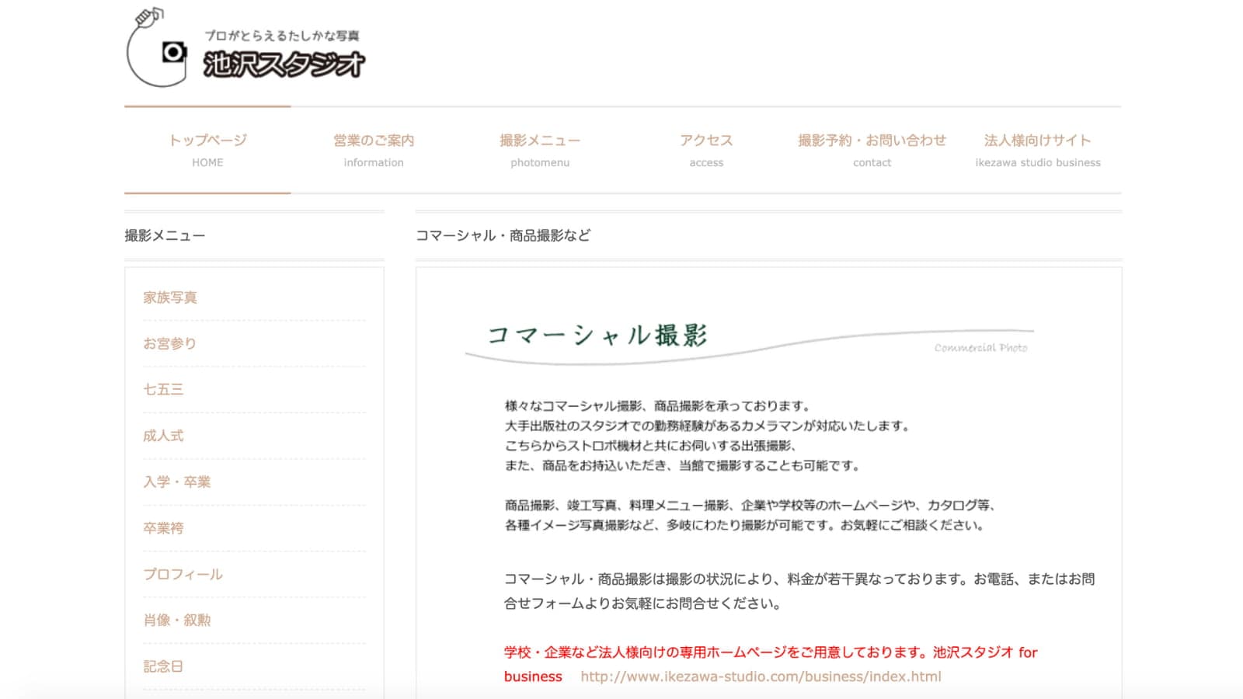Image resolution: width=1243 pixels, height=699 pixels.
Task: Select the 卒業袴 menu link
Action: (163, 528)
